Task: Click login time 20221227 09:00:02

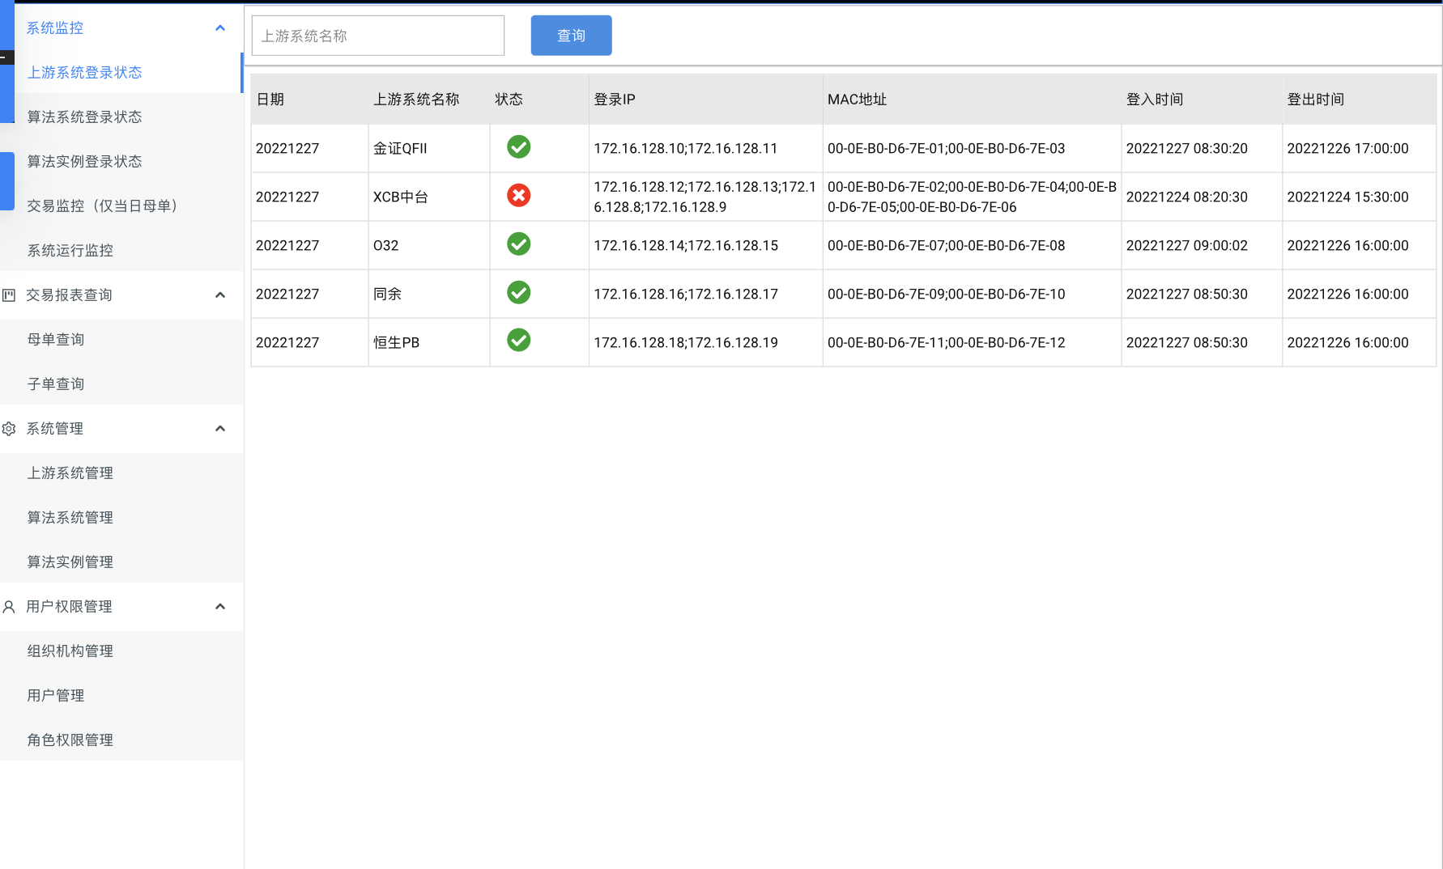Action: click(x=1187, y=246)
